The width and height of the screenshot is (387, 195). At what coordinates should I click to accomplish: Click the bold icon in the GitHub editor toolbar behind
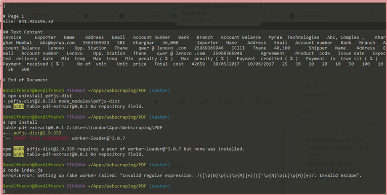[x=156, y=102]
